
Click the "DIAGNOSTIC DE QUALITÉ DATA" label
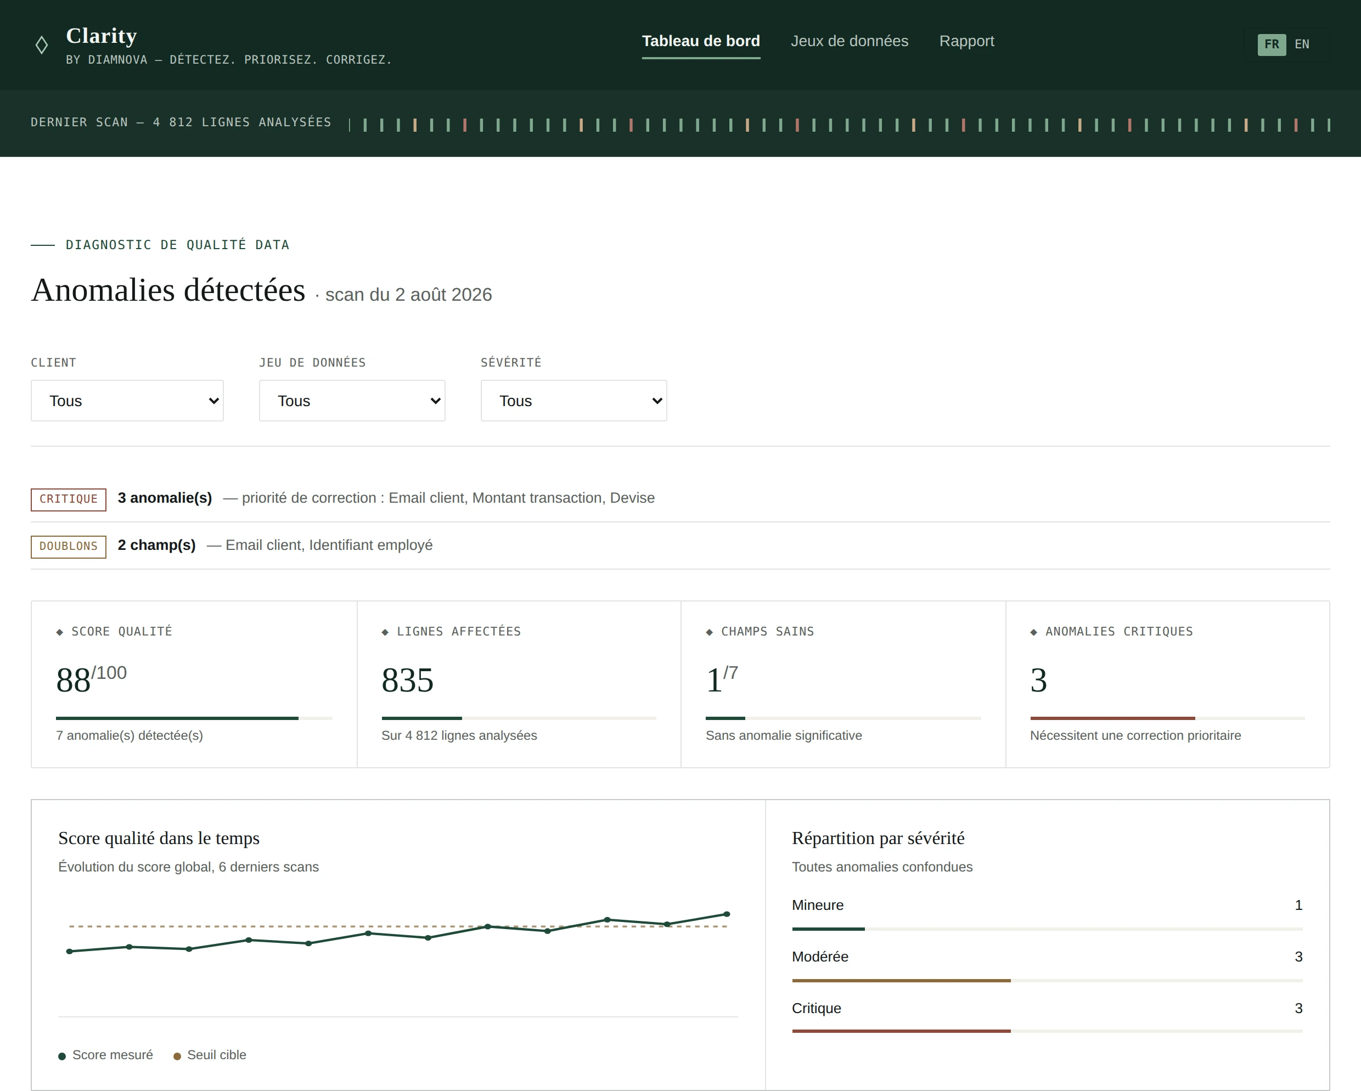click(x=177, y=245)
